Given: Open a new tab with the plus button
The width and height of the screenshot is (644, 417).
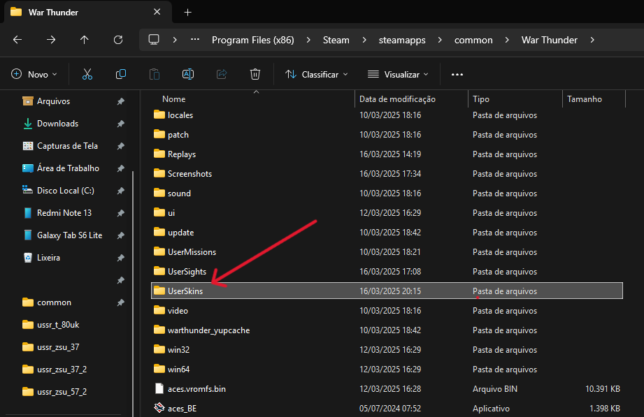Looking at the screenshot, I should (x=187, y=13).
